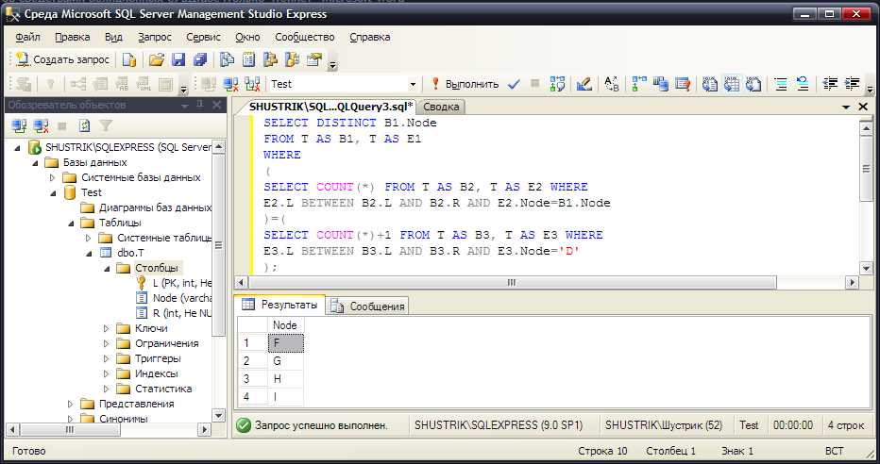Open the Запрос menu

click(154, 37)
